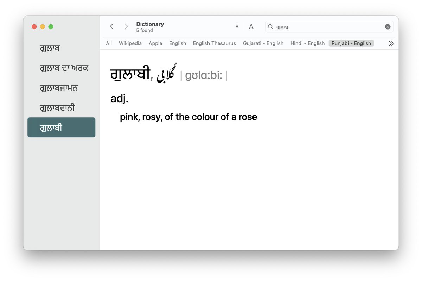Open the ਗੁਲਾਬਦਾਨੀ entry
The width and height of the screenshot is (422, 281).
point(61,108)
